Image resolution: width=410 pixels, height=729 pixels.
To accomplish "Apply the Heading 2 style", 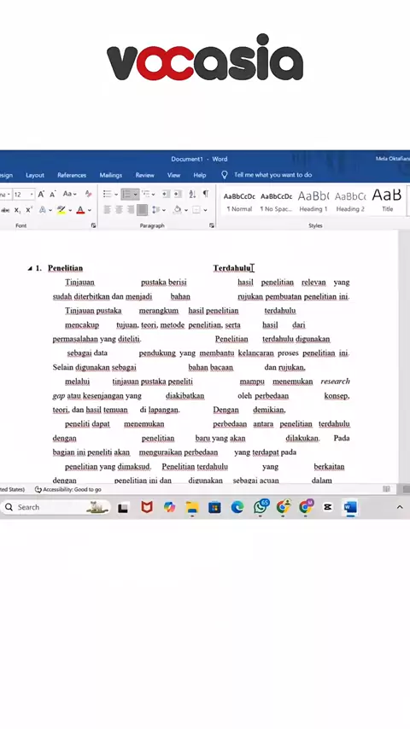I will pos(350,201).
